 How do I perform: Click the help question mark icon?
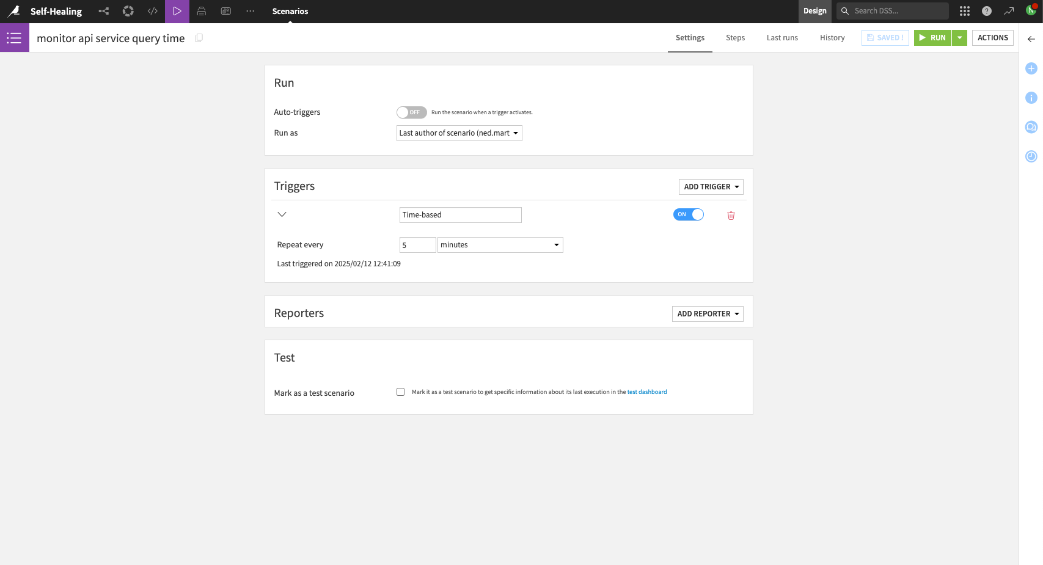pyautogui.click(x=986, y=11)
